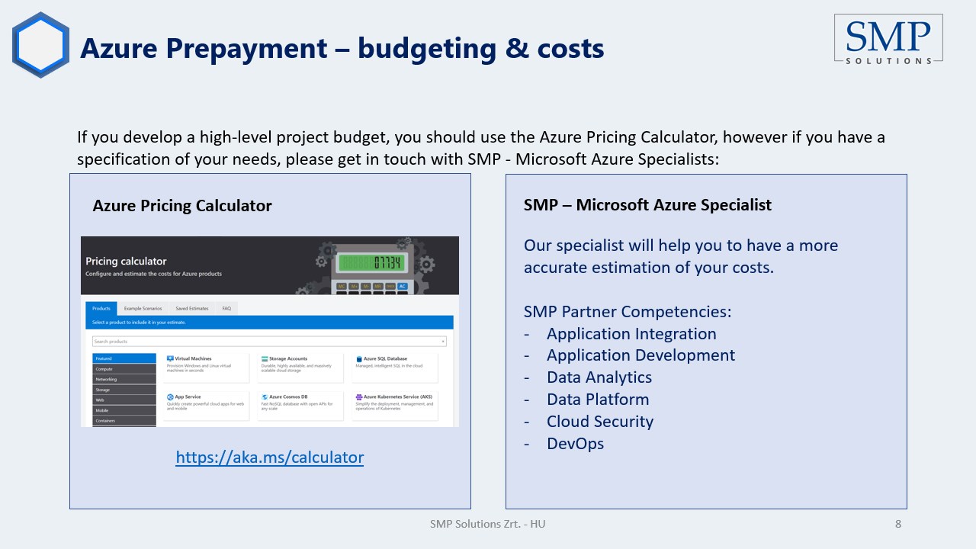Click the slide number 8
The height and width of the screenshot is (549, 976).
pyautogui.click(x=898, y=524)
